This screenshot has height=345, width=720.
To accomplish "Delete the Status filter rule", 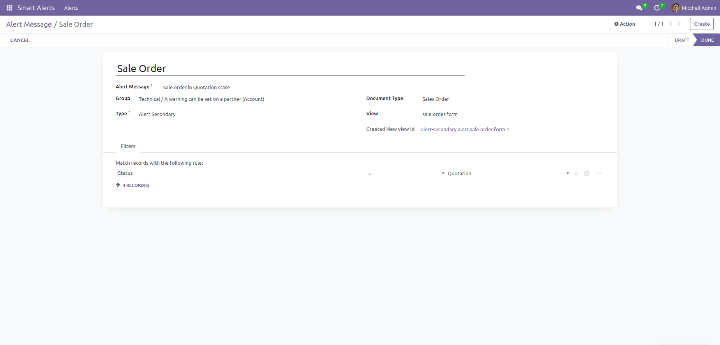I will pos(576,174).
